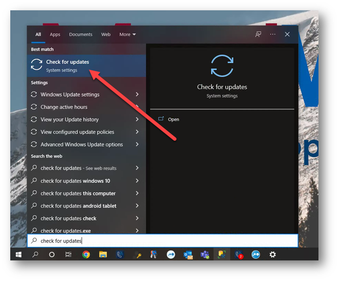Expand Advanced Windows Update options arrow
Image resolution: width=339 pixels, height=281 pixels.
[137, 144]
